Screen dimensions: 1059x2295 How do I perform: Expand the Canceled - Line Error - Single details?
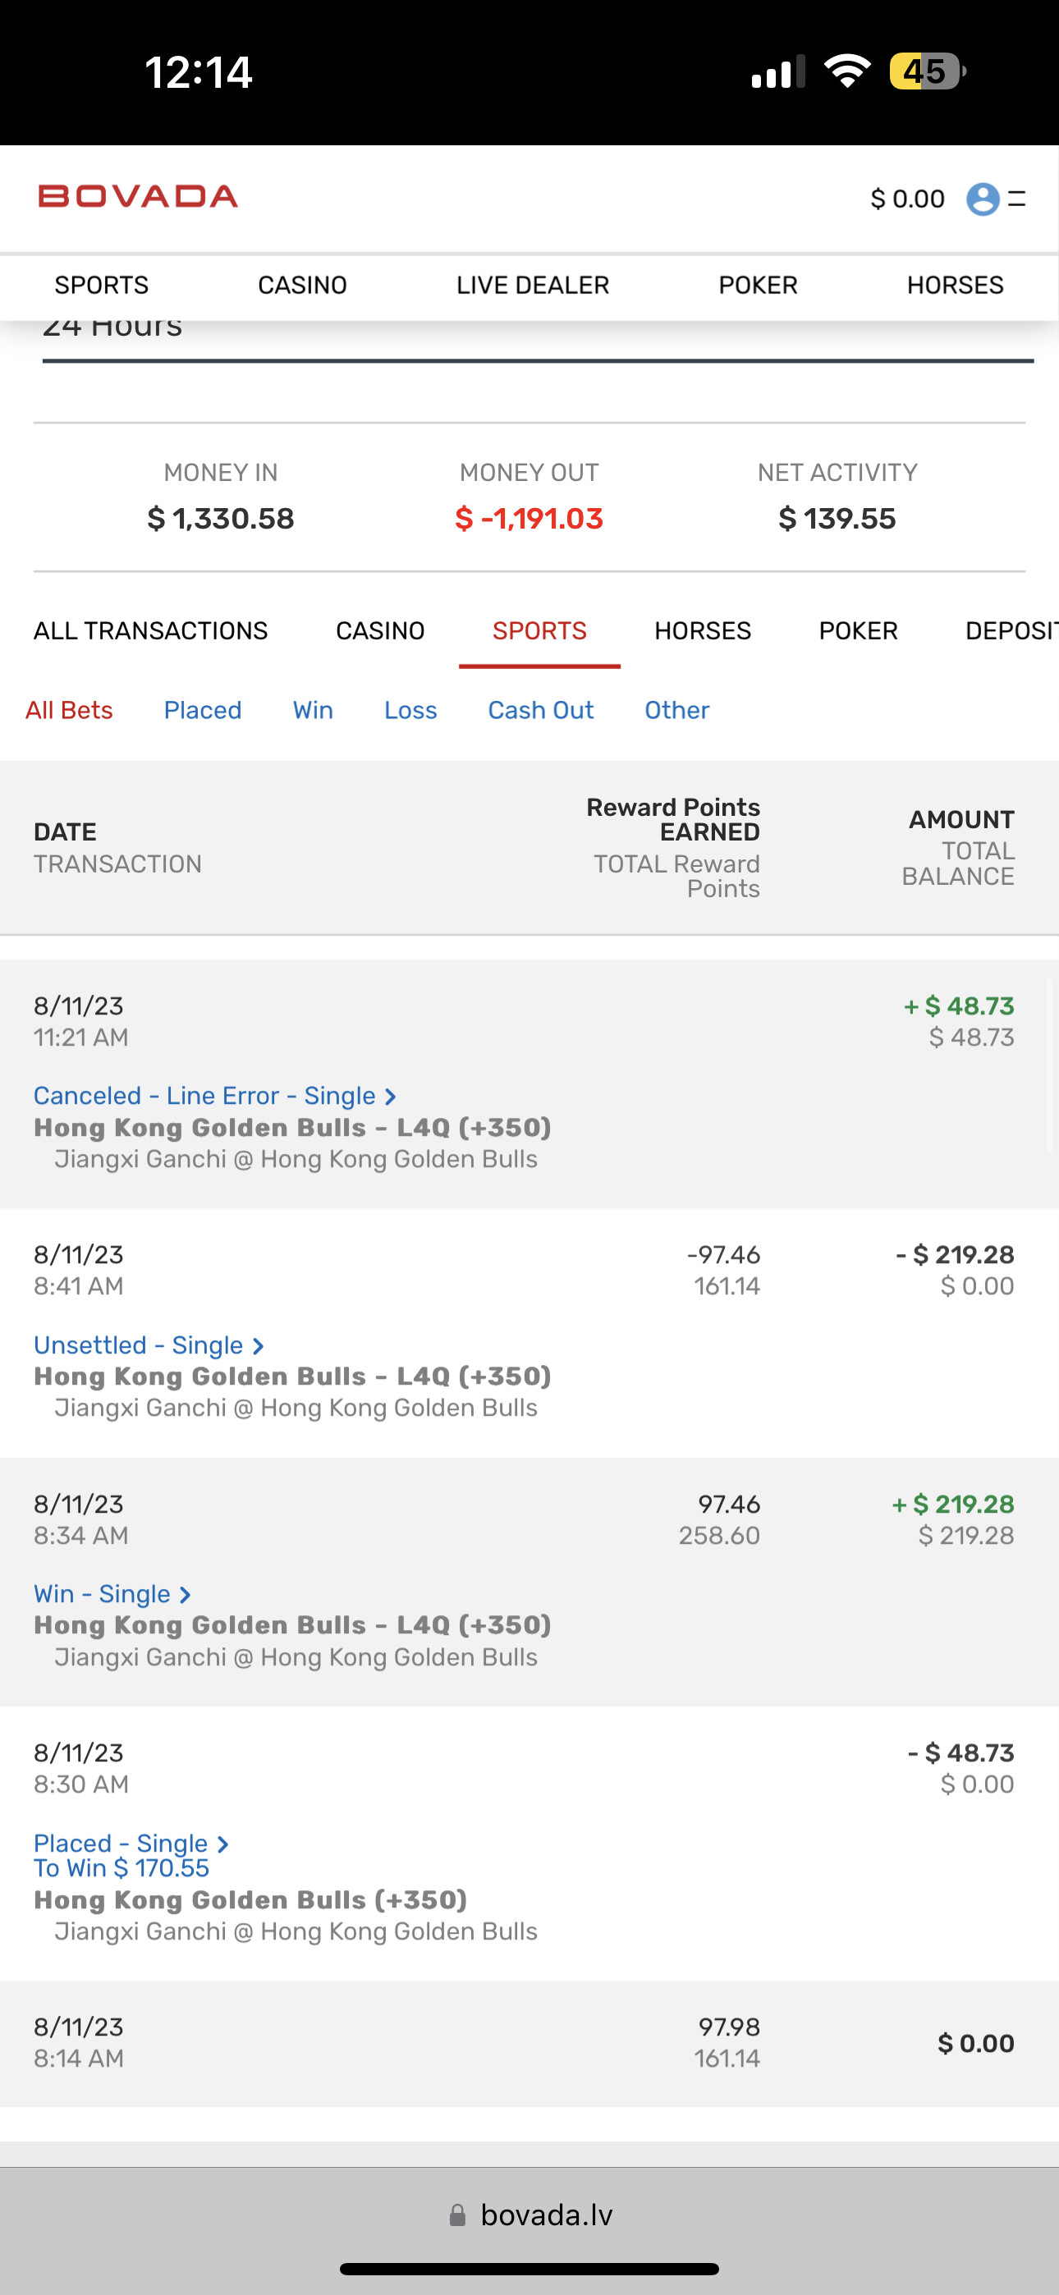214,1096
